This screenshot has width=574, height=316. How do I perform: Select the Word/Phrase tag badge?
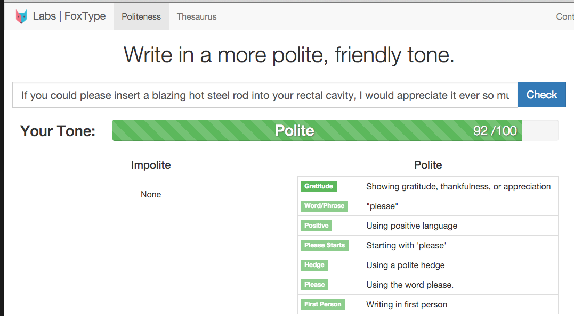pos(324,206)
